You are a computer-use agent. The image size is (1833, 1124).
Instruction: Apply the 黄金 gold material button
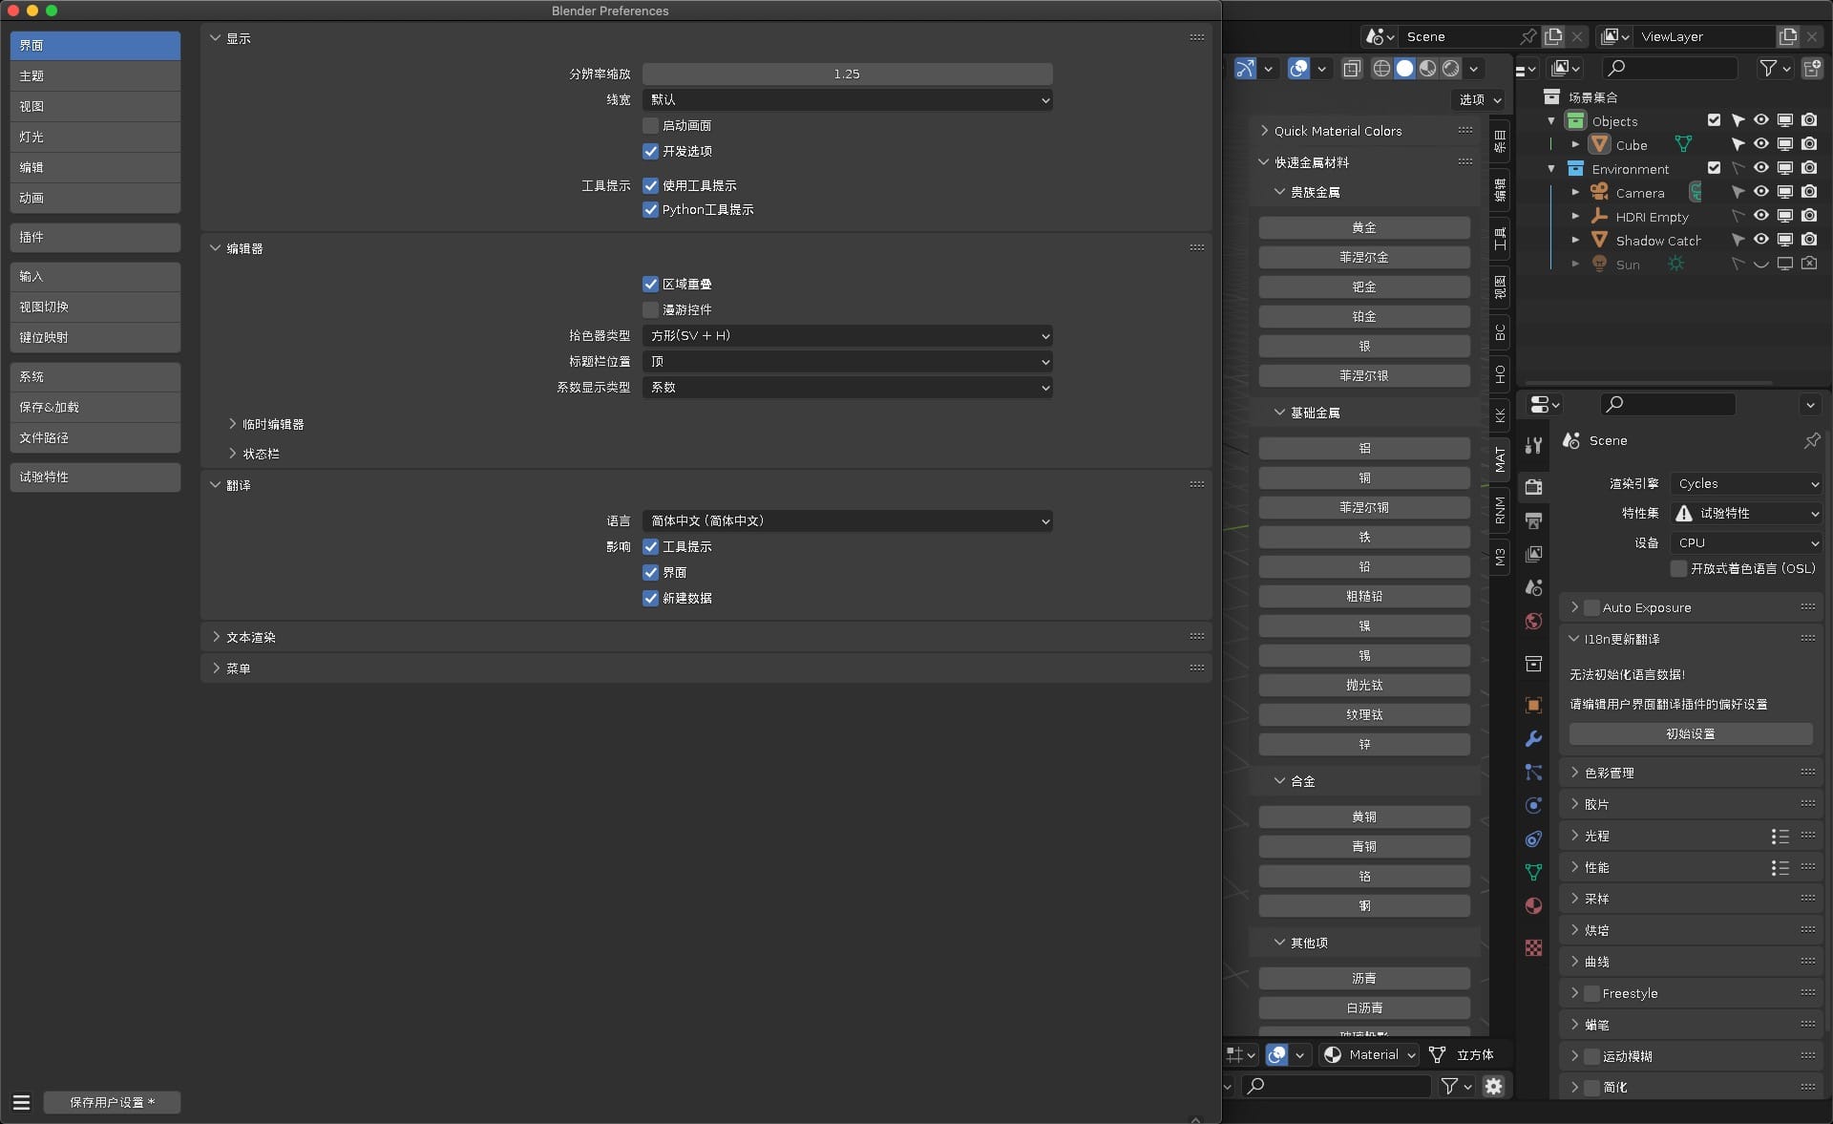click(1363, 227)
